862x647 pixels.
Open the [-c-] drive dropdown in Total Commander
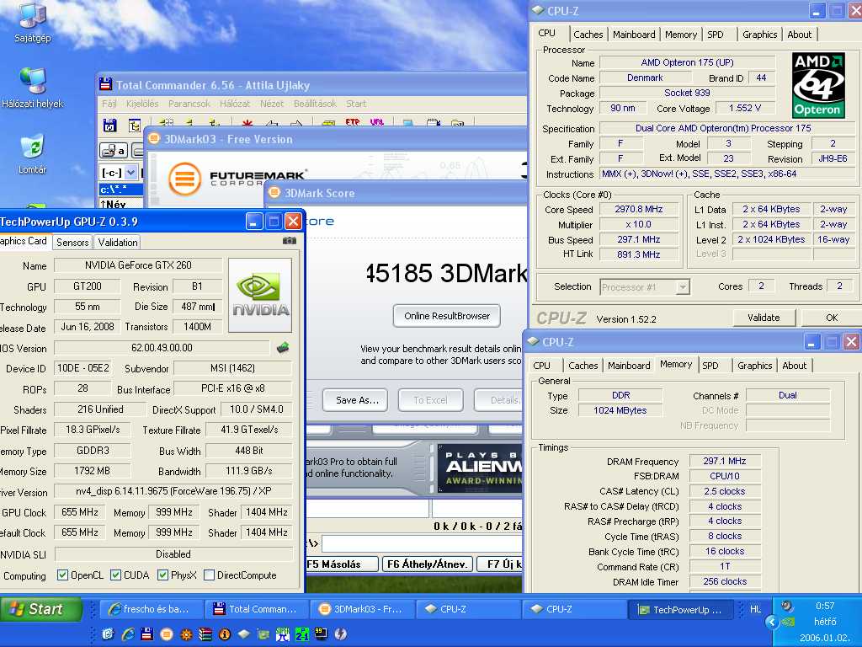[x=130, y=173]
